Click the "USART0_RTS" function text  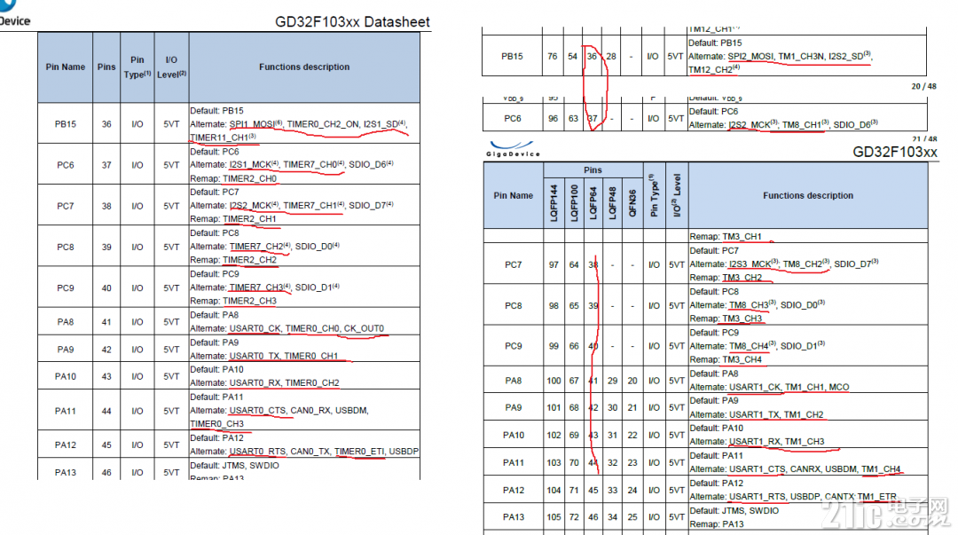[257, 452]
